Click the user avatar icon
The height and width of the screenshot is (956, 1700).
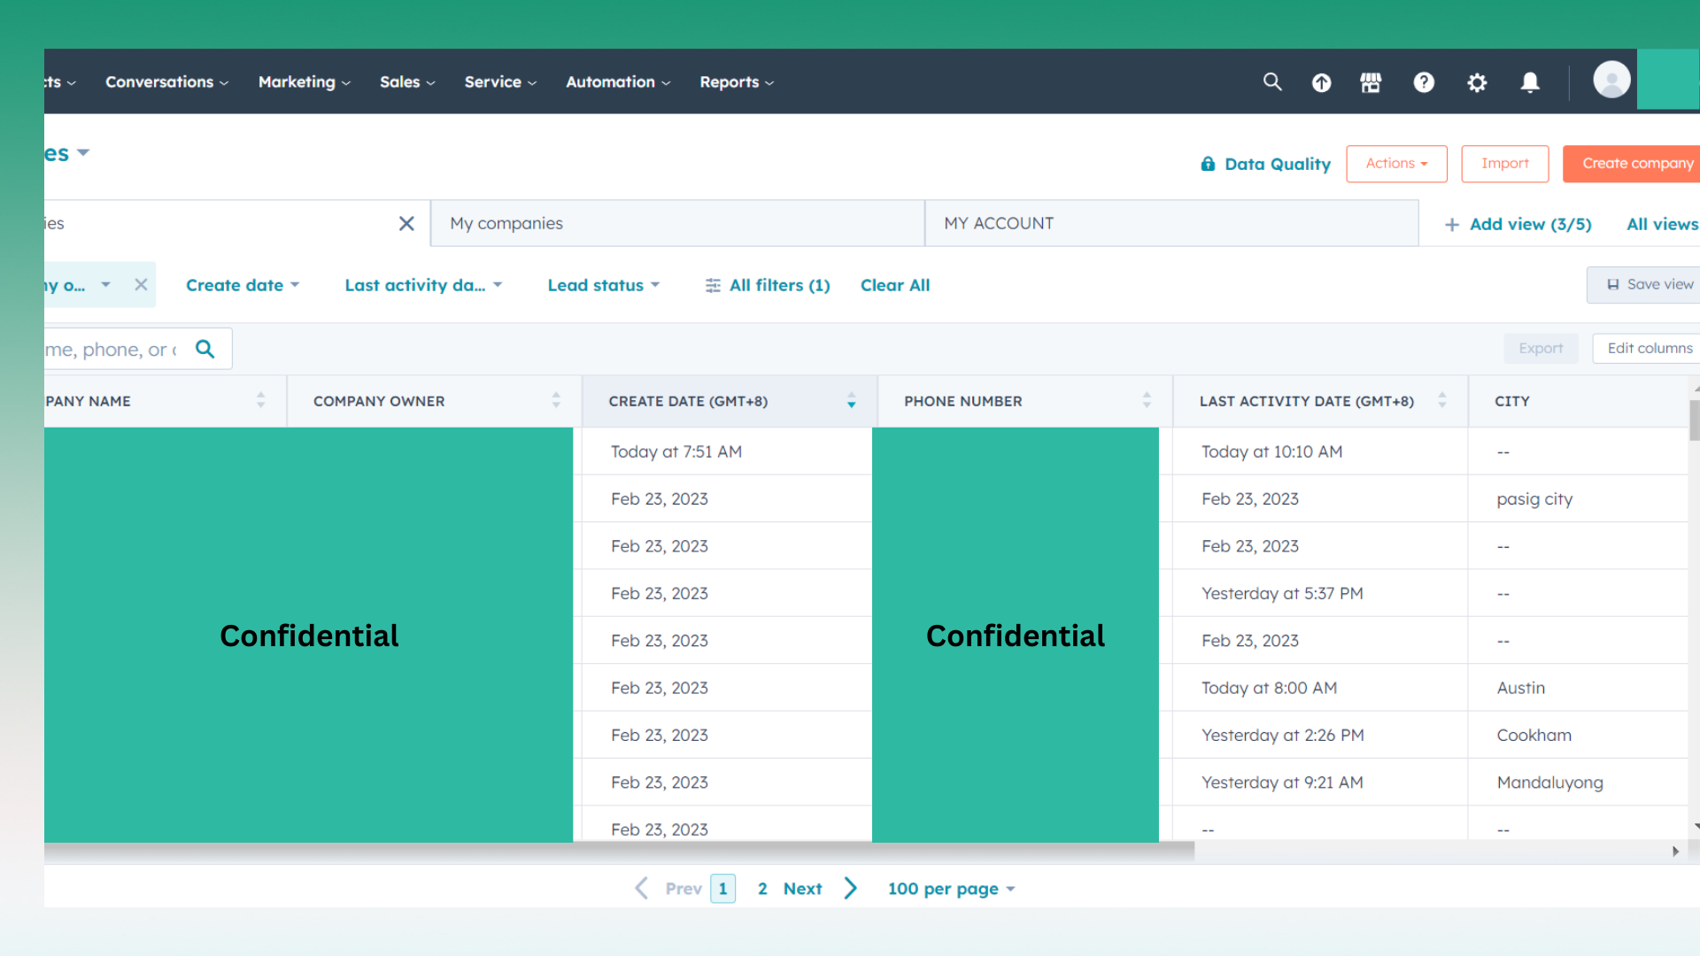pyautogui.click(x=1611, y=81)
